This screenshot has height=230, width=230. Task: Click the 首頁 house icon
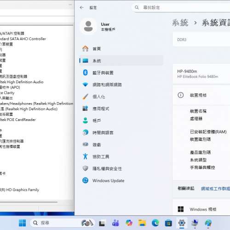pyautogui.click(x=85, y=49)
